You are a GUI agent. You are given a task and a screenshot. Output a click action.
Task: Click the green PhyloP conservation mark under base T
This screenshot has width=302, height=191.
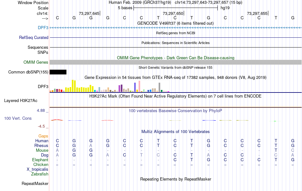(275, 121)
